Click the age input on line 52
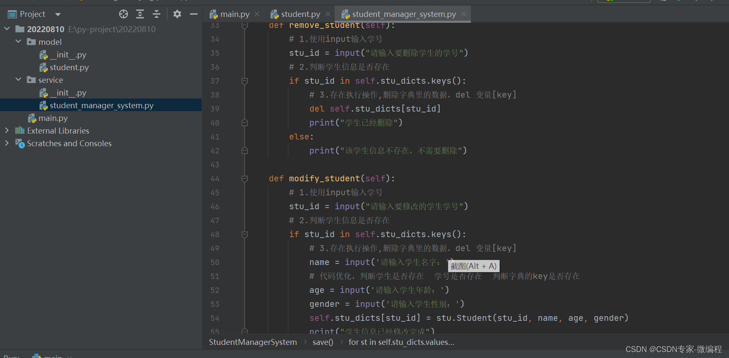 pyautogui.click(x=379, y=290)
